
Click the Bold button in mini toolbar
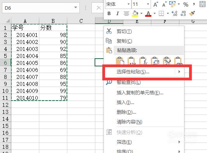click(109, 14)
